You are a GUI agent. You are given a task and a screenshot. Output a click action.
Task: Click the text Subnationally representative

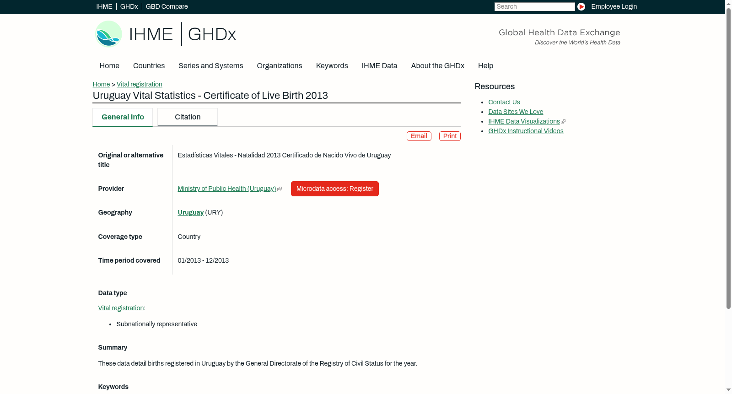pos(157,324)
